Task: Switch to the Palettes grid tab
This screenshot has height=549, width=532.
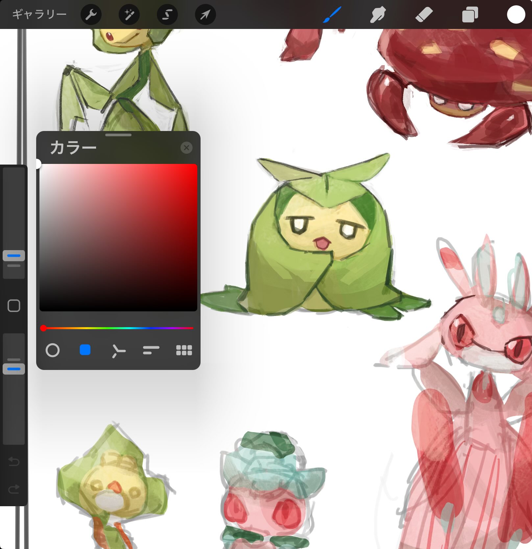Action: point(184,350)
